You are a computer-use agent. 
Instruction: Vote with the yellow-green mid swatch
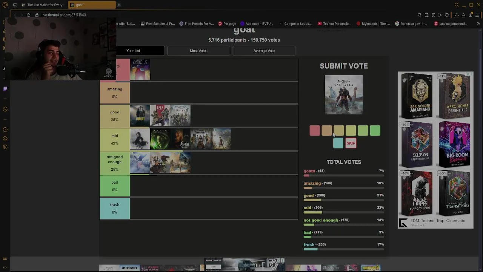(351, 131)
